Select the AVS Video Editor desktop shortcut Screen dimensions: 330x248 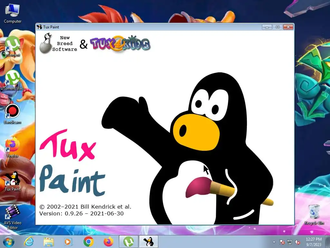click(x=13, y=217)
